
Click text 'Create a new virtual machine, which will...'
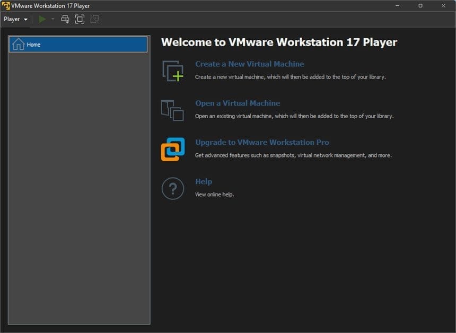click(290, 77)
